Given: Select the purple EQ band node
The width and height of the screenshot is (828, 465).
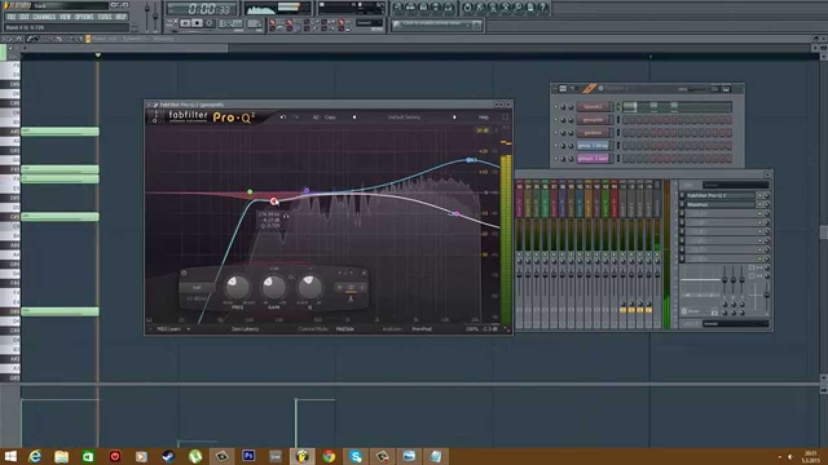Looking at the screenshot, I should point(306,191).
